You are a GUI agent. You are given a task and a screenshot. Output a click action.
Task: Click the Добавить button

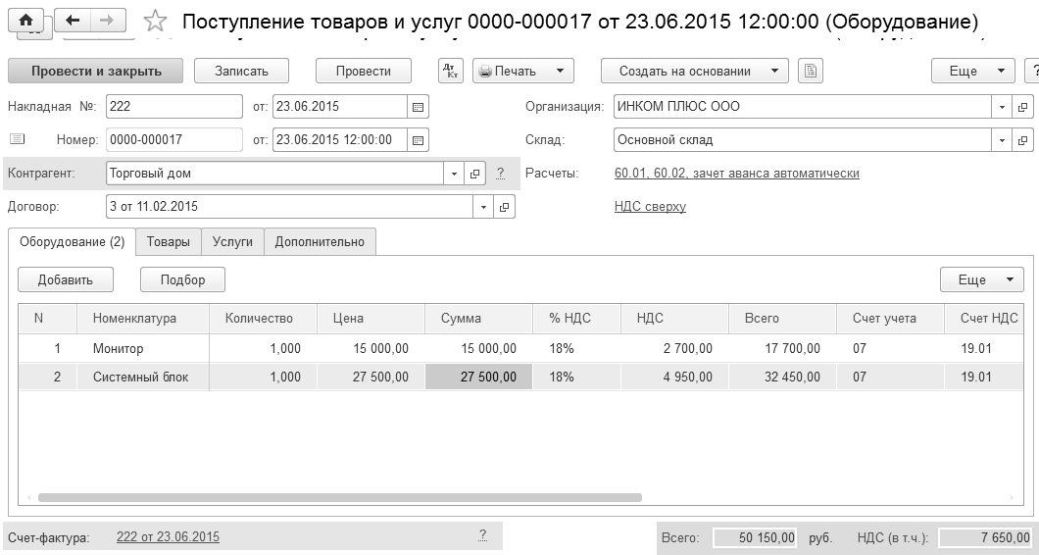pyautogui.click(x=66, y=279)
